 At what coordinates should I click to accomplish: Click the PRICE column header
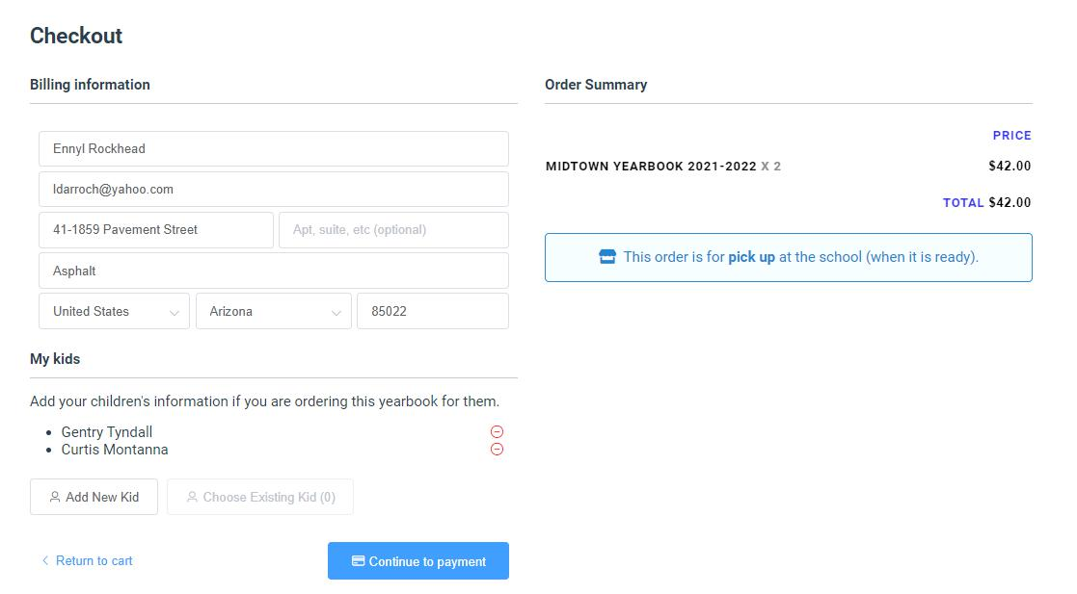coord(1011,135)
